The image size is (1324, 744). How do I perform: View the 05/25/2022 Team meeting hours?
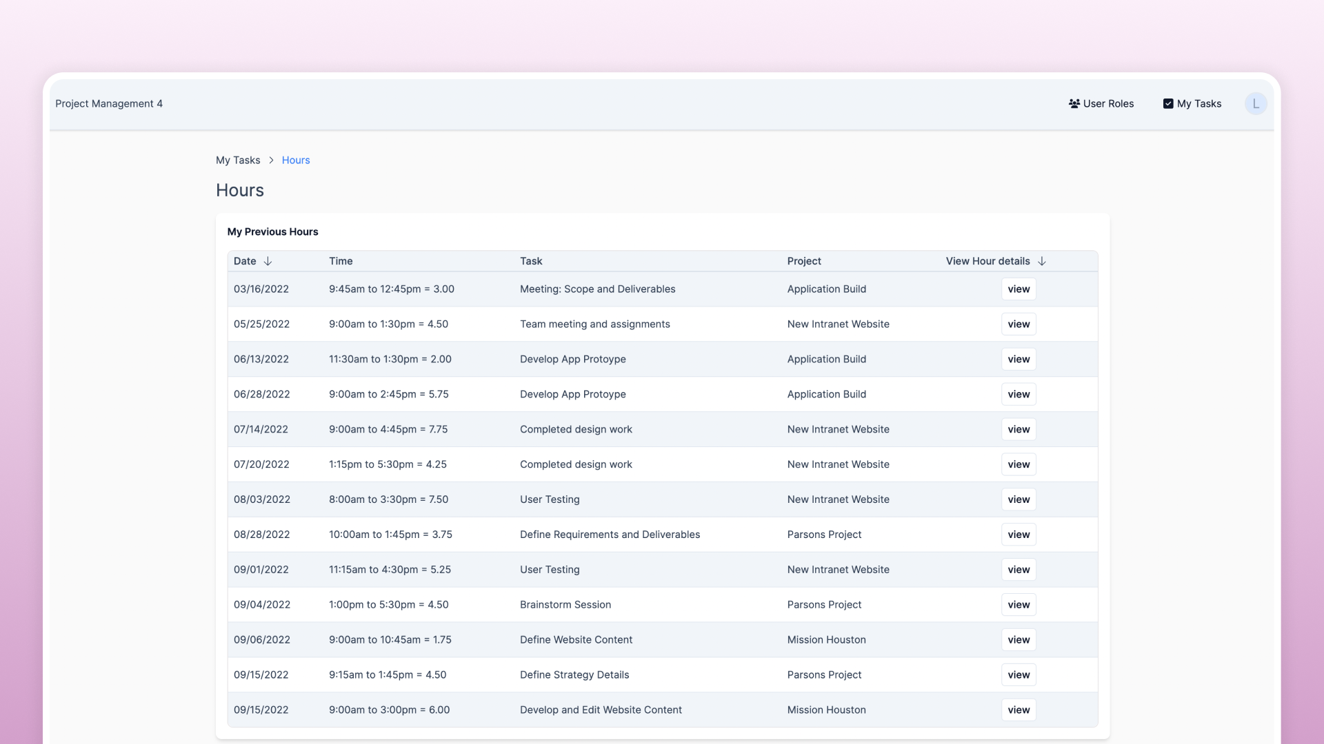point(1018,324)
